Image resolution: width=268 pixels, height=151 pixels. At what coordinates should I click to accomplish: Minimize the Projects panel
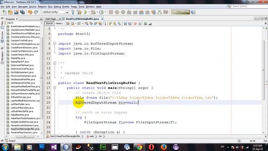(x=41, y=19)
